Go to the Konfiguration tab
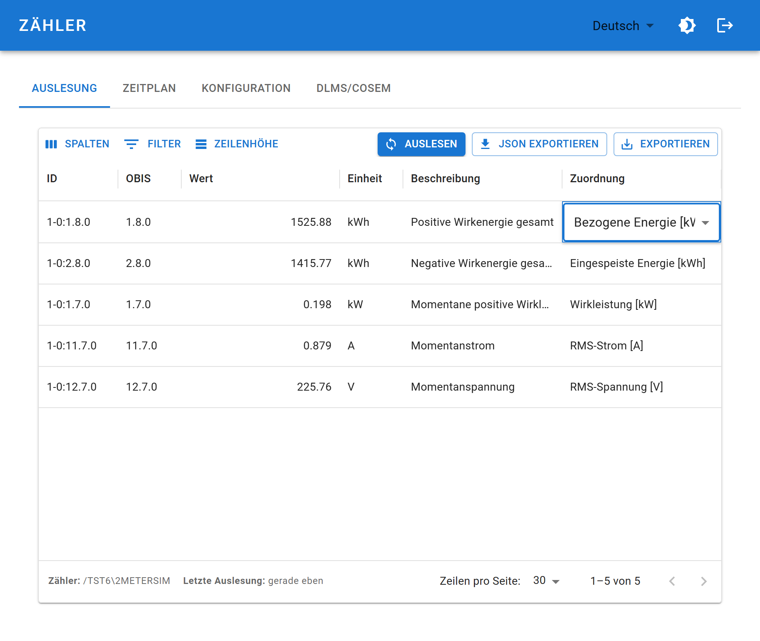The height and width of the screenshot is (641, 760). point(246,88)
